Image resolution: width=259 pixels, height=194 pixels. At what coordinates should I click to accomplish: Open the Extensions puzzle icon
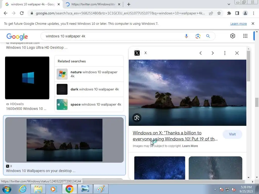click(x=229, y=13)
